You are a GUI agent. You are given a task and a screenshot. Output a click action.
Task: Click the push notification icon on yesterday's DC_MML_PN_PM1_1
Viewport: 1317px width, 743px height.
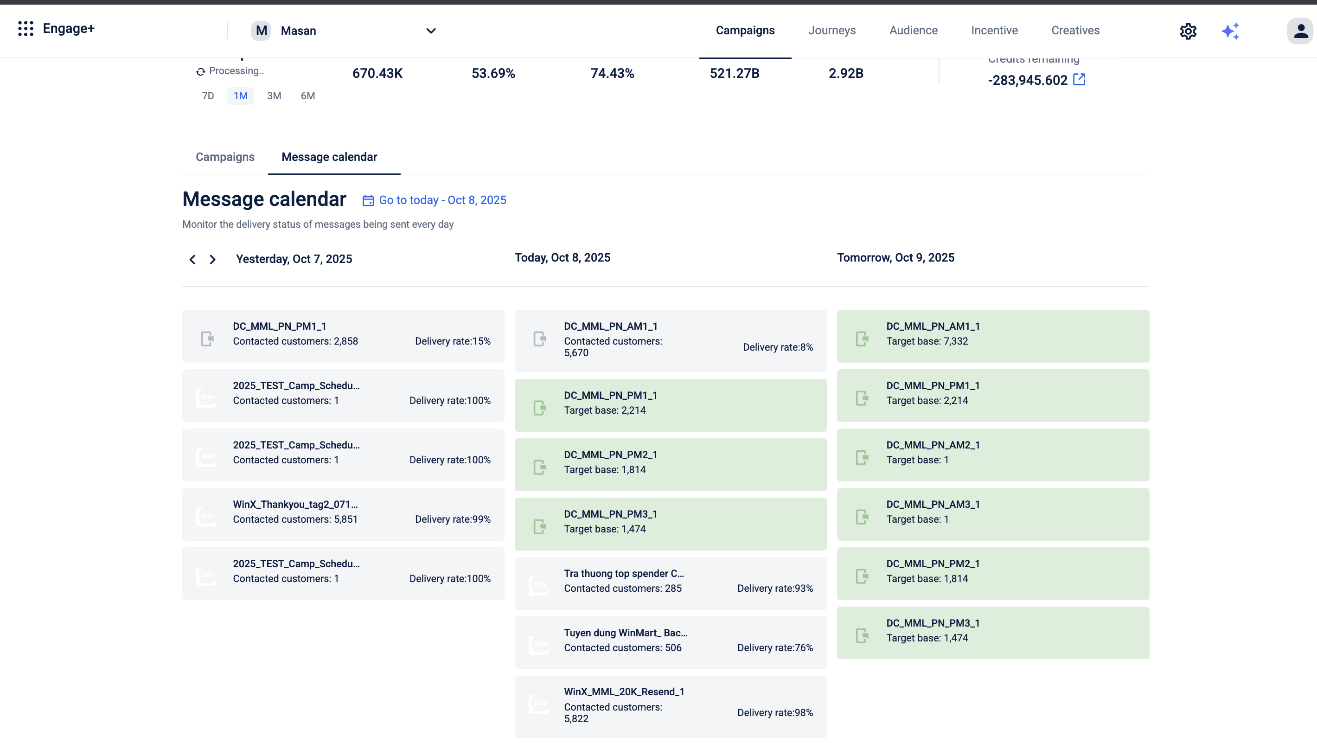(207, 339)
